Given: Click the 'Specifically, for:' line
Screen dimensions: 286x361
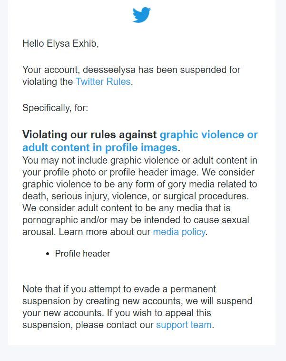Looking at the screenshot, I should point(55,108).
